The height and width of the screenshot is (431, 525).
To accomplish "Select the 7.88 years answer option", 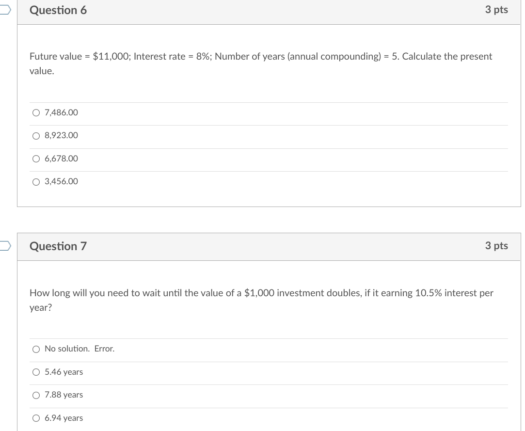I will [63, 395].
